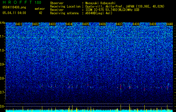
Task: Click the 0439 time marker
Action: coord(153,24)
